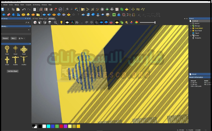
Task: Toggle the light bulb lighting icon
Action: (61, 22)
